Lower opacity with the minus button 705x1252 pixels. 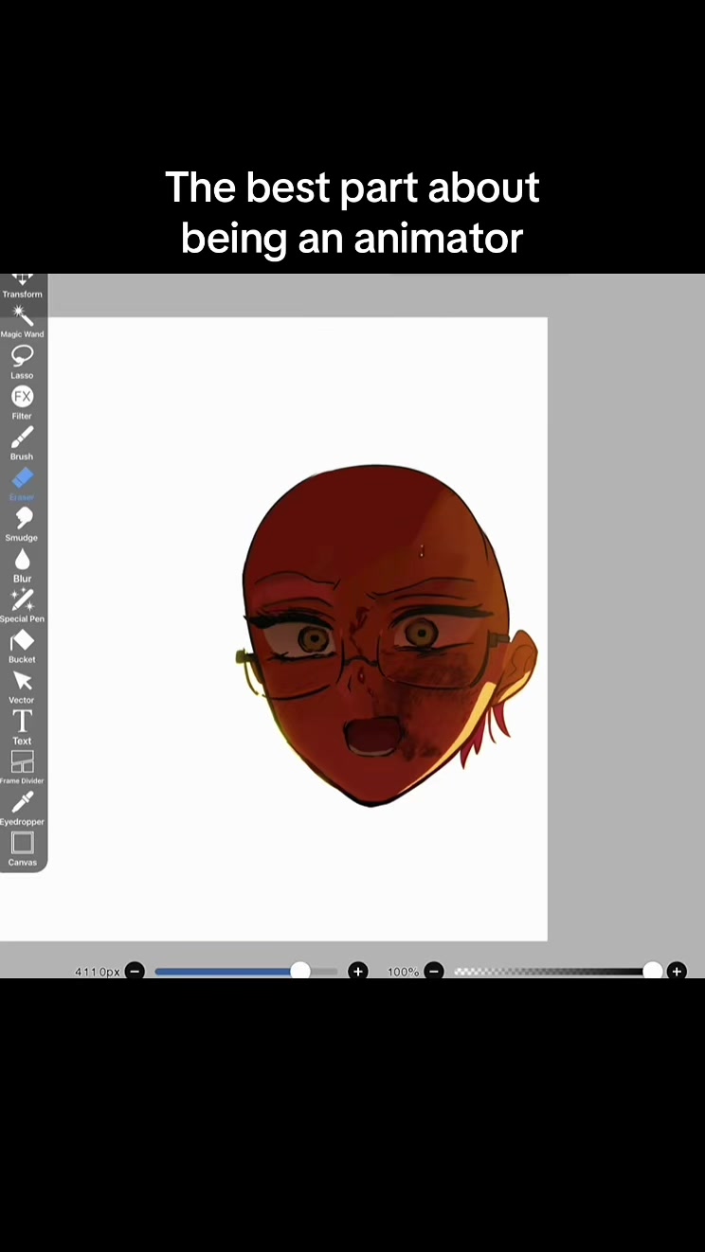(x=433, y=971)
